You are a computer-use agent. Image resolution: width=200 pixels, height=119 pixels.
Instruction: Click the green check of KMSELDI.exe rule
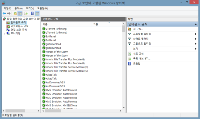coord(44,105)
